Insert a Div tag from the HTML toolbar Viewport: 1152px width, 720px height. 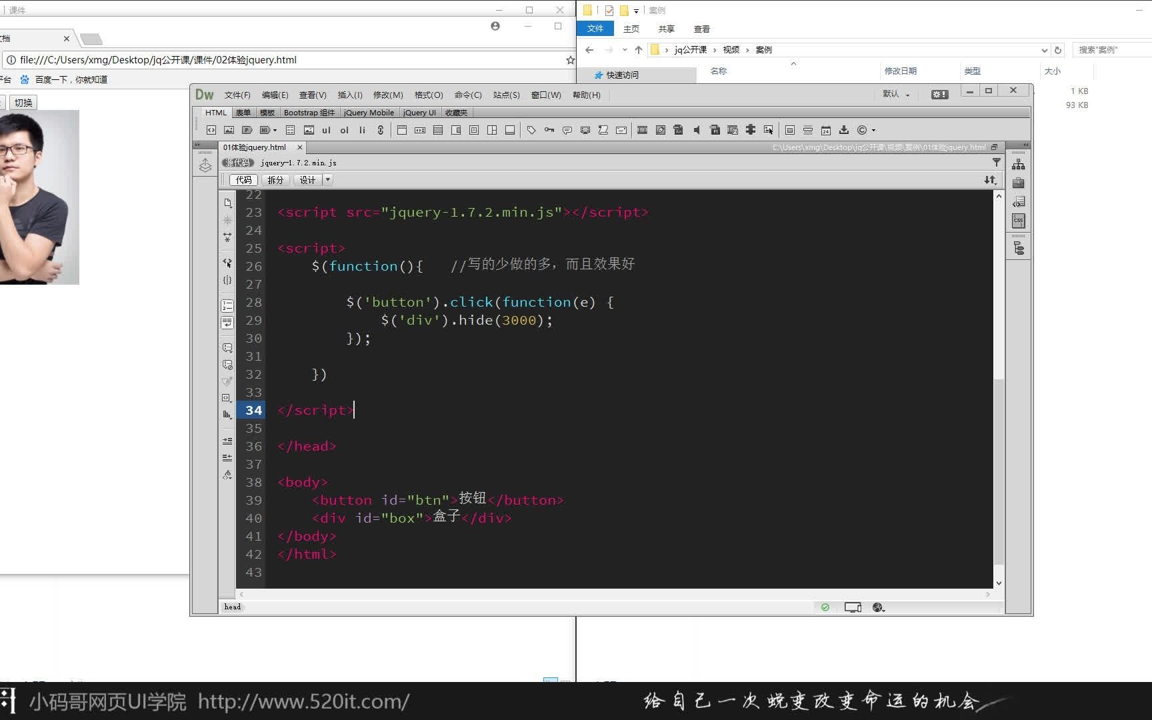pos(211,130)
